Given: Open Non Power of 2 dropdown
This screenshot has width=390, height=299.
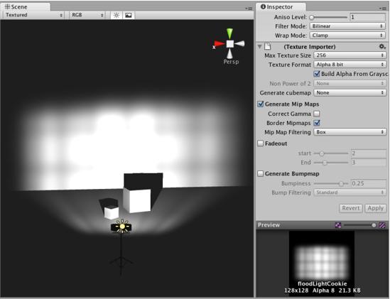Looking at the screenshot, I should click(x=350, y=84).
